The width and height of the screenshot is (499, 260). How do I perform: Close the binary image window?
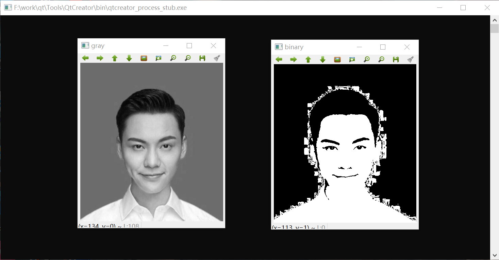click(407, 47)
